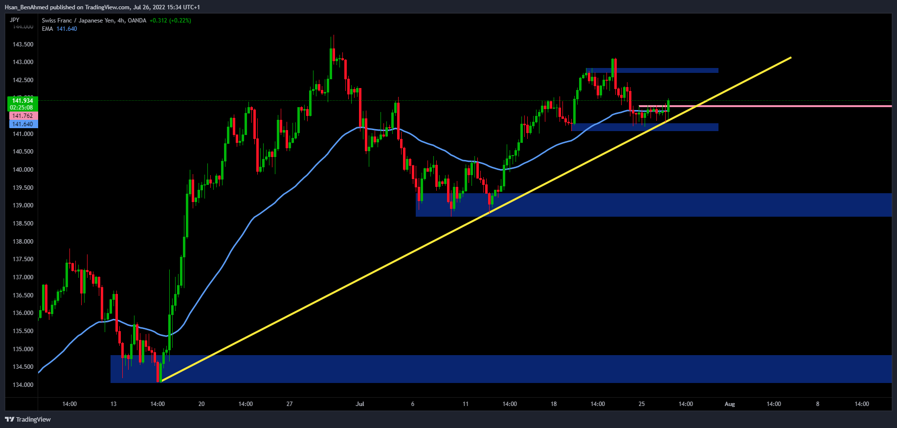Click the 137.000 price axis label
This screenshot has height=428, width=897.
coord(23,277)
